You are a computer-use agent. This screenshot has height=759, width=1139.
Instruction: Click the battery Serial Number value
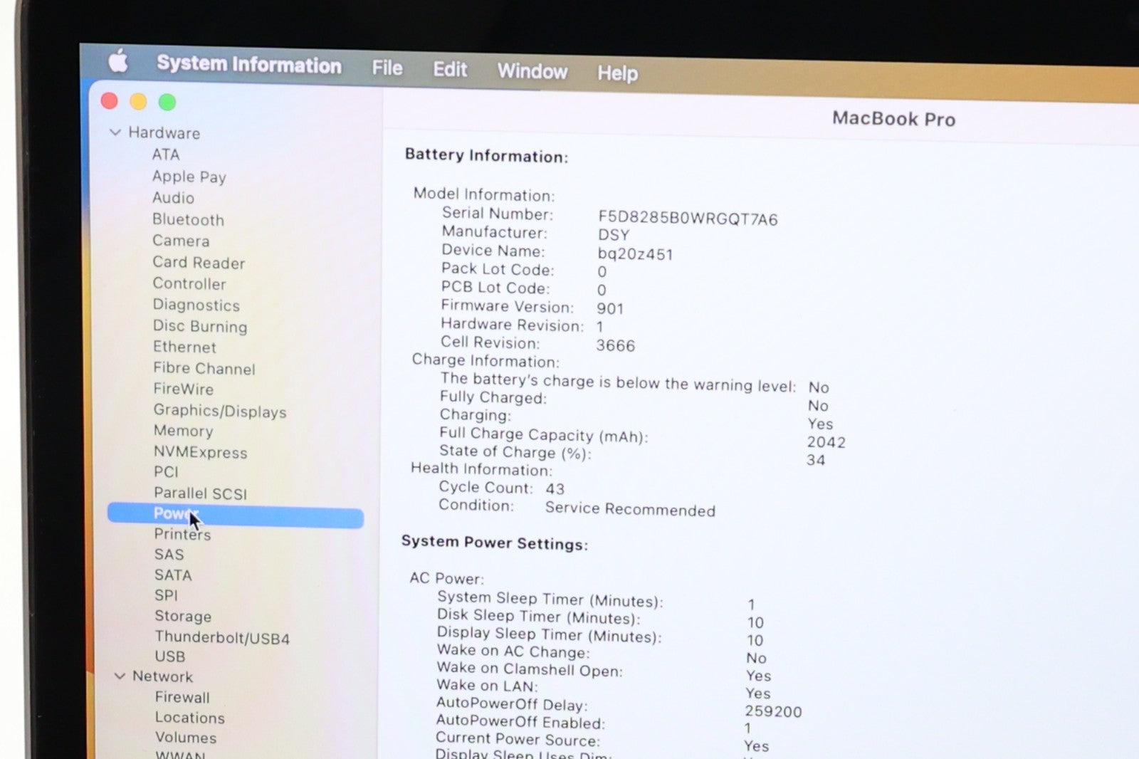(x=687, y=219)
